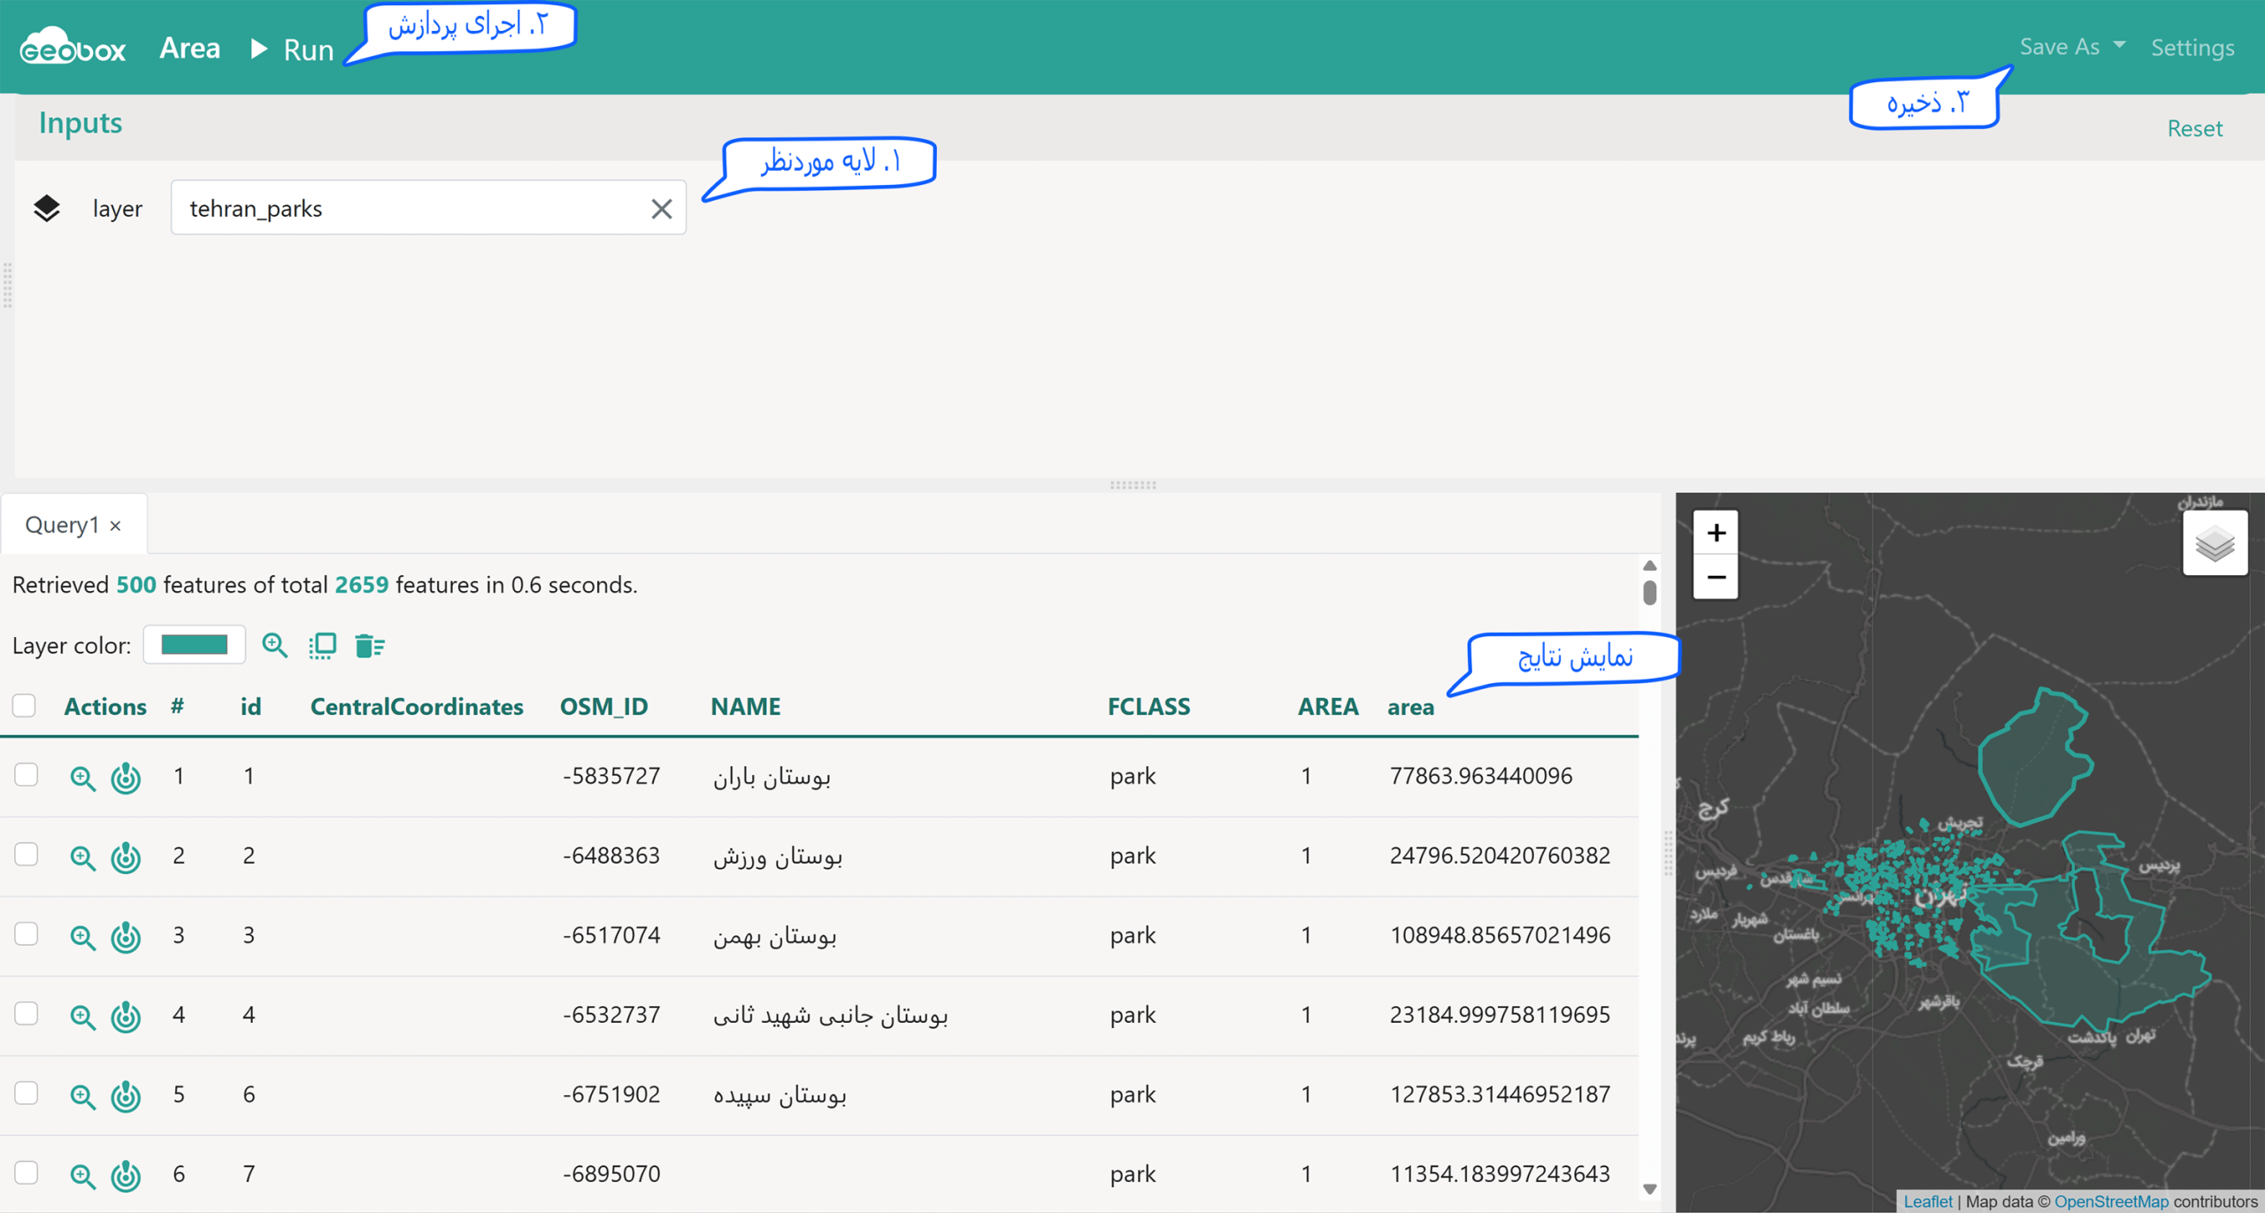The image size is (2265, 1213).
Task: Zoom to feature بوستان بهمن
Action: pyautogui.click(x=82, y=937)
